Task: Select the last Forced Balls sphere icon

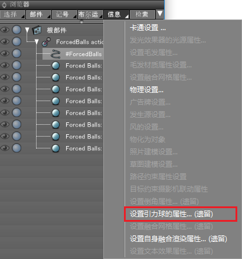Action: pos(55,148)
